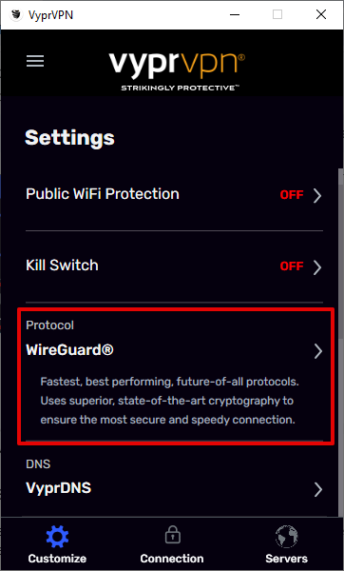This screenshot has width=344, height=571.
Task: Click the vyprvpn logo in header
Action: coord(177,71)
